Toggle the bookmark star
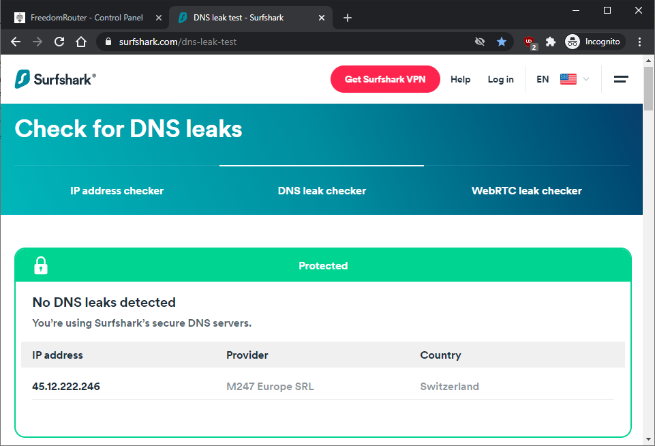655x446 pixels. coord(502,42)
